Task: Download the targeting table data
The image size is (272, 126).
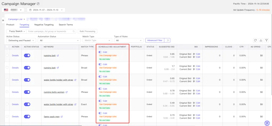Action: [261, 40]
